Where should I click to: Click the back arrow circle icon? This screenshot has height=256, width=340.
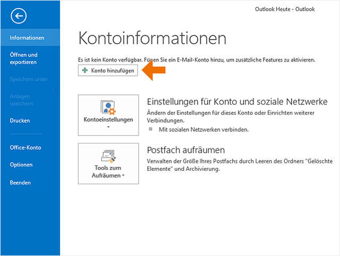tap(19, 16)
